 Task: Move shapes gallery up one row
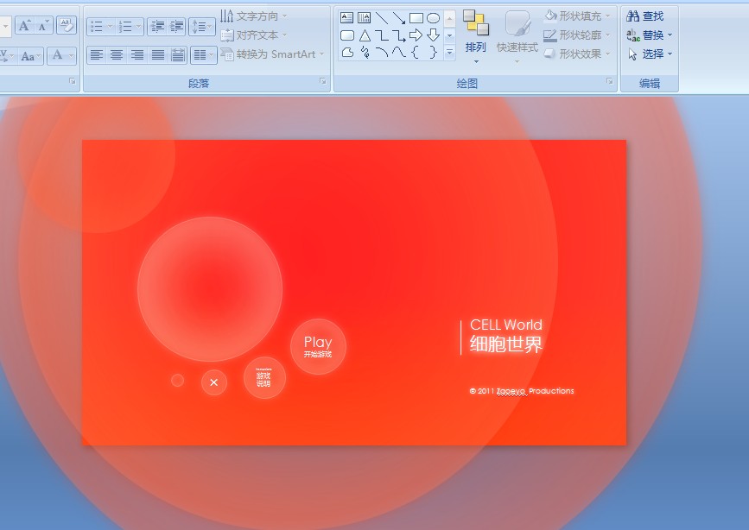tap(449, 19)
